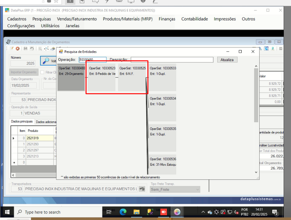Screen dimensions: 291x220
Task: Select the OperSist 10330525 N.F. node
Action: point(132,77)
